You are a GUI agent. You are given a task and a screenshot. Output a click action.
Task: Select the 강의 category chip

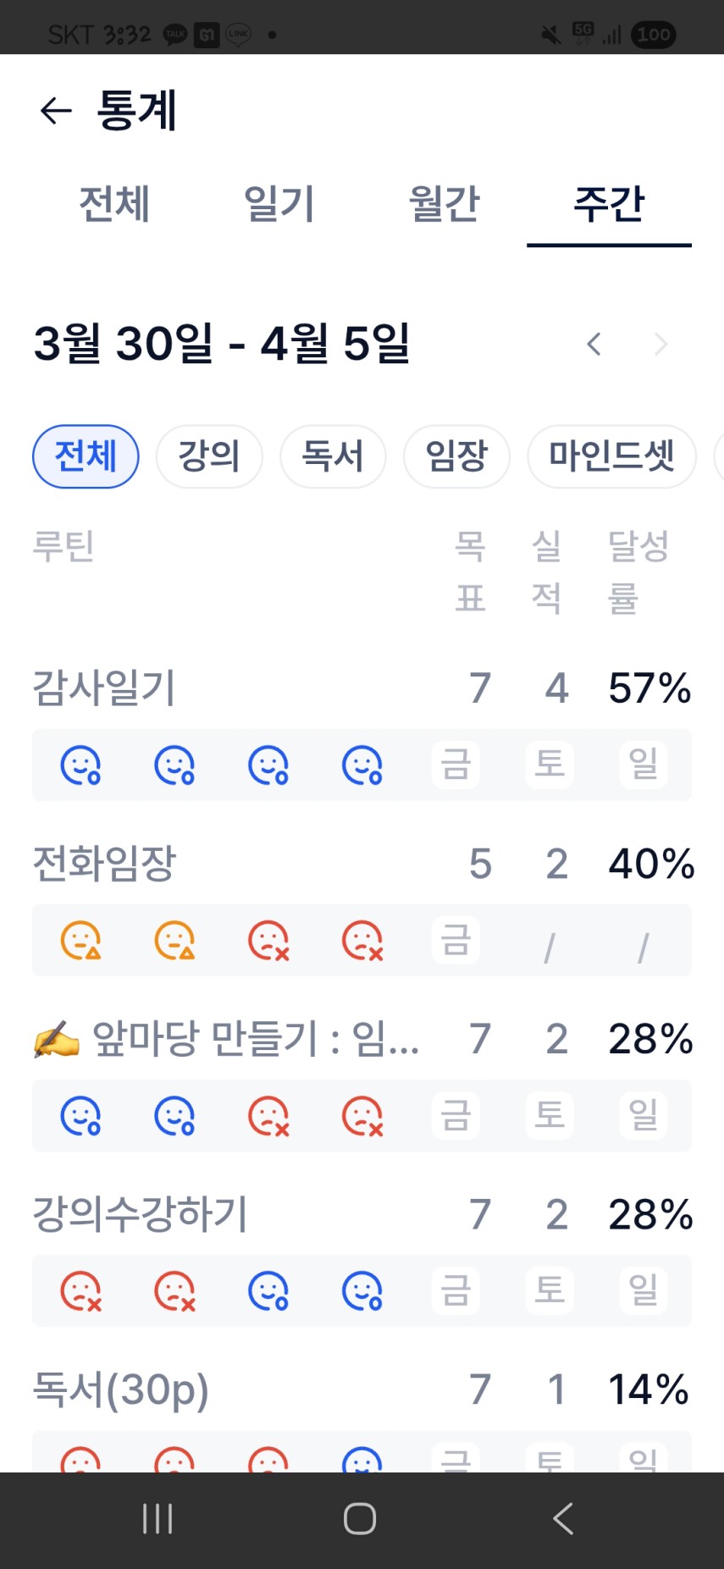[x=209, y=456]
